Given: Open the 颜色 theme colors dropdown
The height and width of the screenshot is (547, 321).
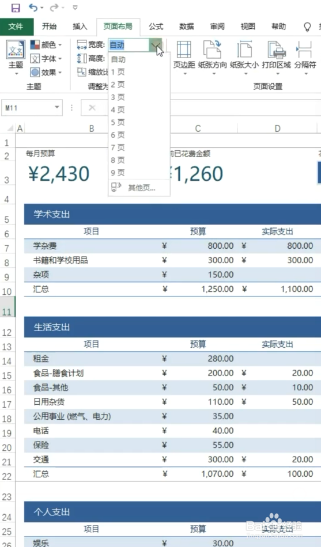Looking at the screenshot, I should tap(46, 45).
